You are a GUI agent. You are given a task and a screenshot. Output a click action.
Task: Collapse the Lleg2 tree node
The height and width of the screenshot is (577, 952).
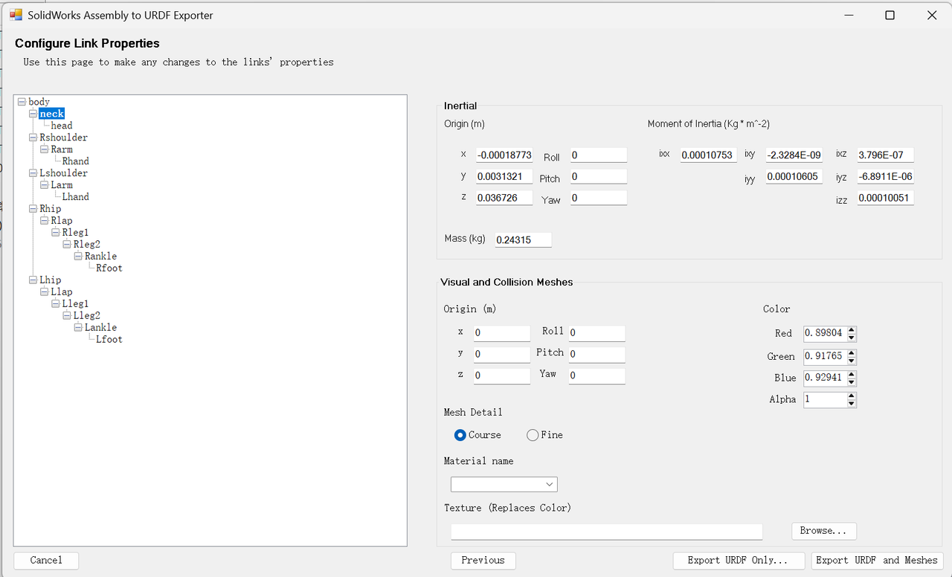coord(66,316)
